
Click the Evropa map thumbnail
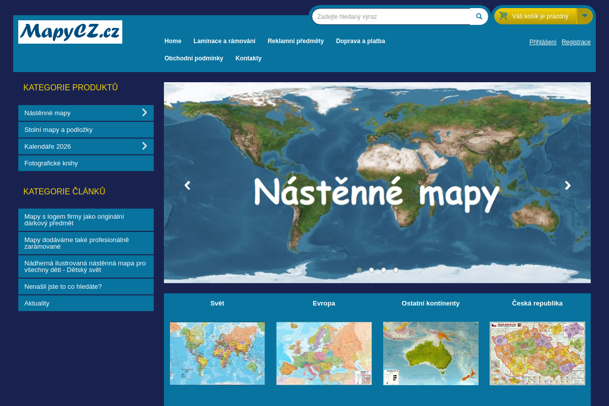point(324,353)
